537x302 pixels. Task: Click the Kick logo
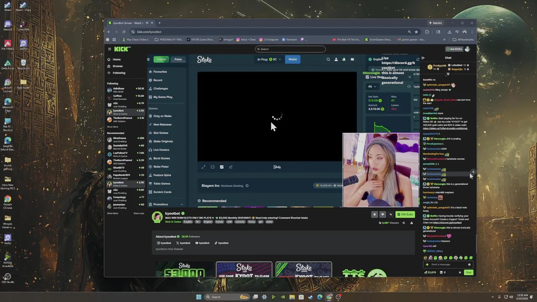pyautogui.click(x=122, y=49)
